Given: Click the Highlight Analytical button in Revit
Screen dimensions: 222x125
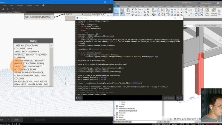Looking at the screenshot, I should 214,12.
